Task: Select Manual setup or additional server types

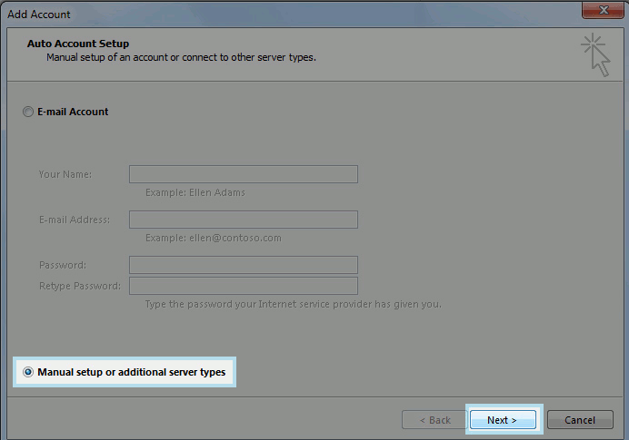Action: tap(28, 372)
